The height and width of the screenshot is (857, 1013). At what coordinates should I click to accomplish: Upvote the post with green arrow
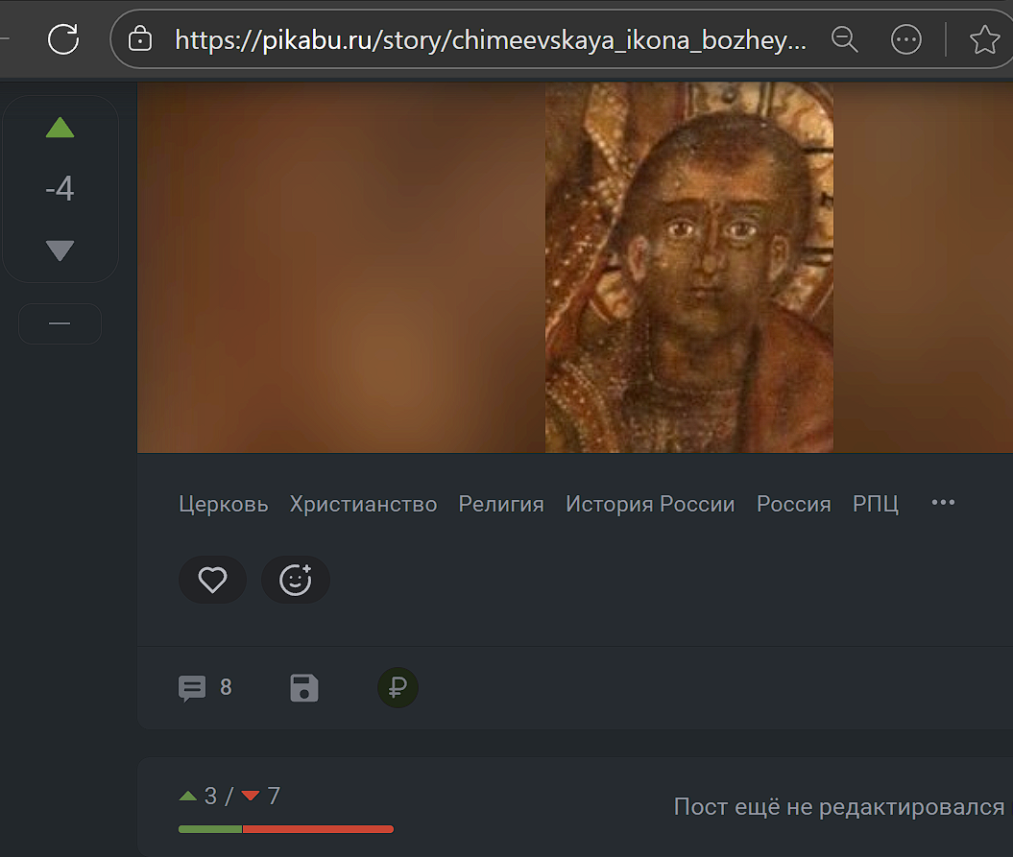(x=60, y=129)
